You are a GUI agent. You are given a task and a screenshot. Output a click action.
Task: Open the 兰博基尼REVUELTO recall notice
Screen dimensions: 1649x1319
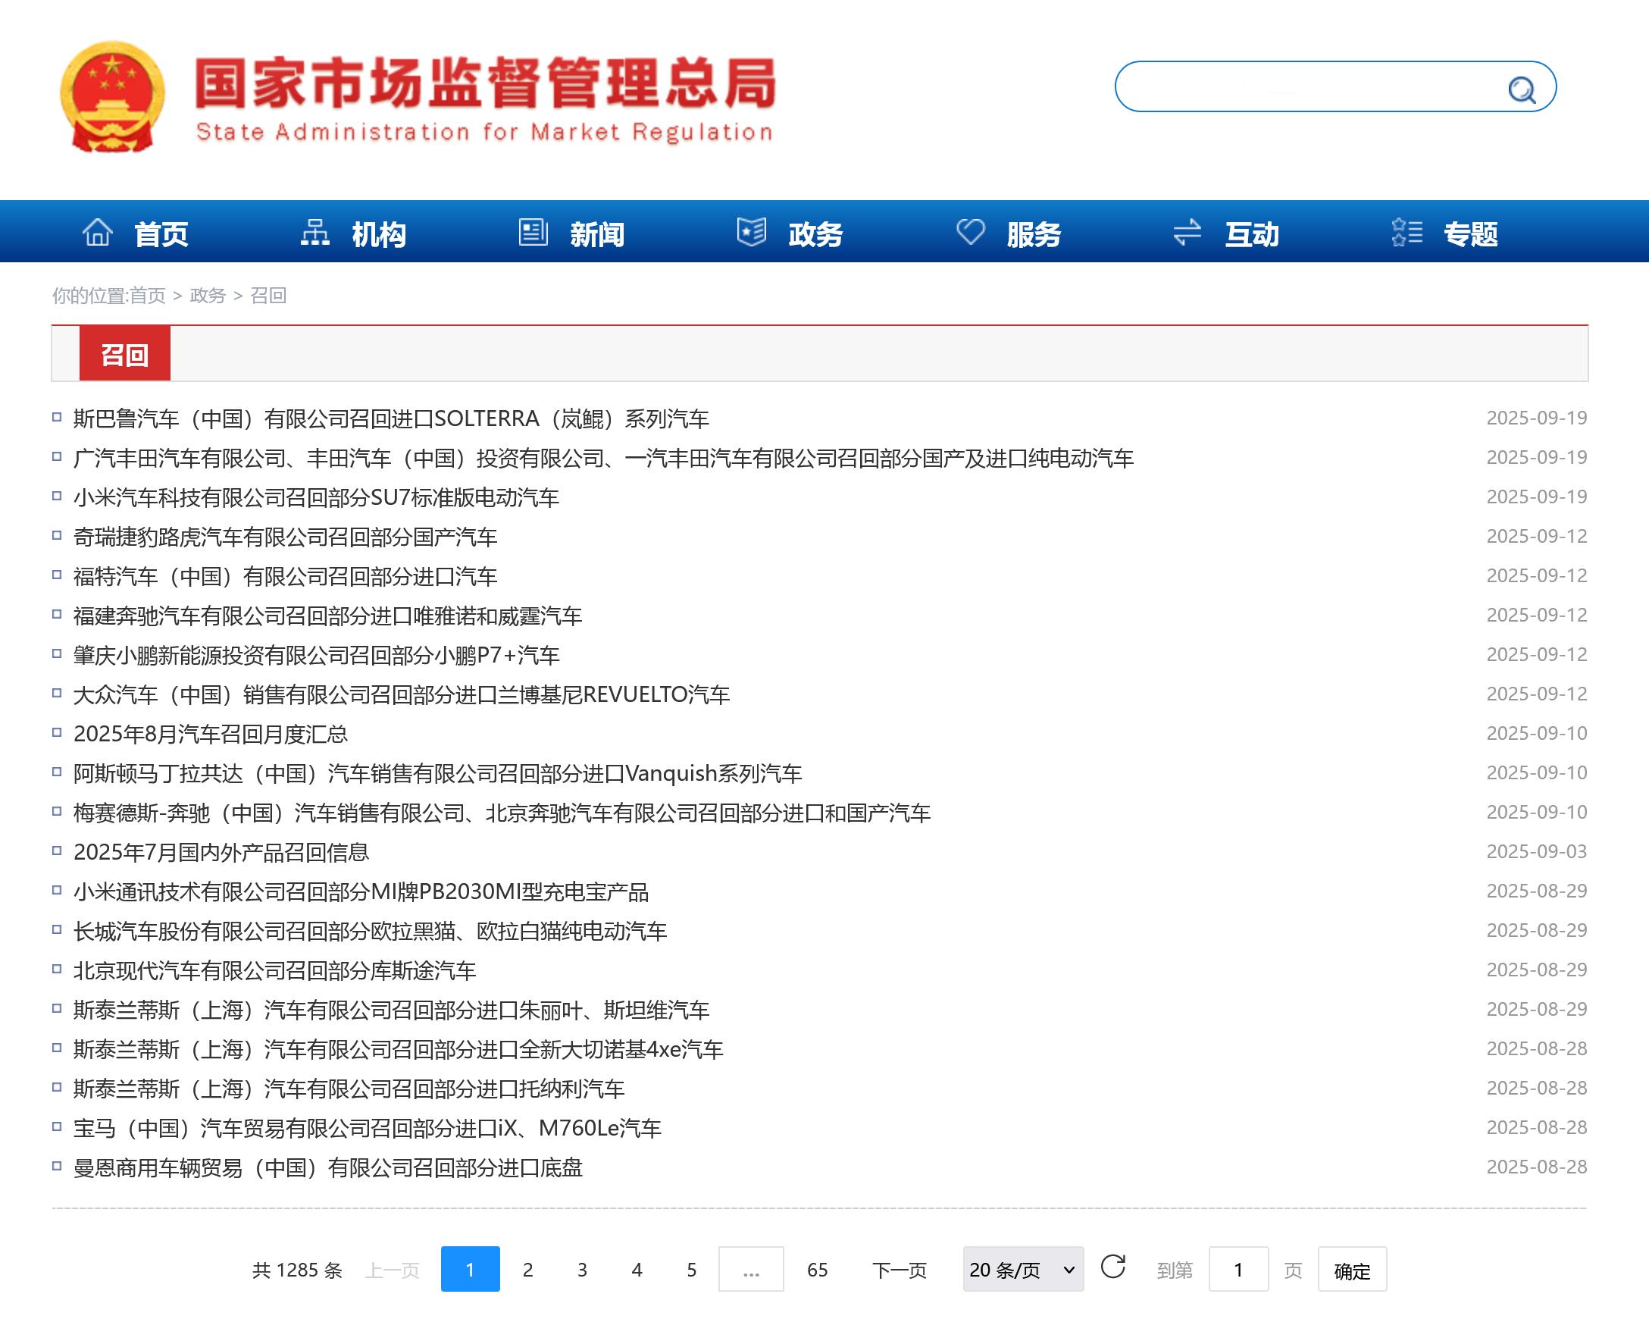[402, 694]
